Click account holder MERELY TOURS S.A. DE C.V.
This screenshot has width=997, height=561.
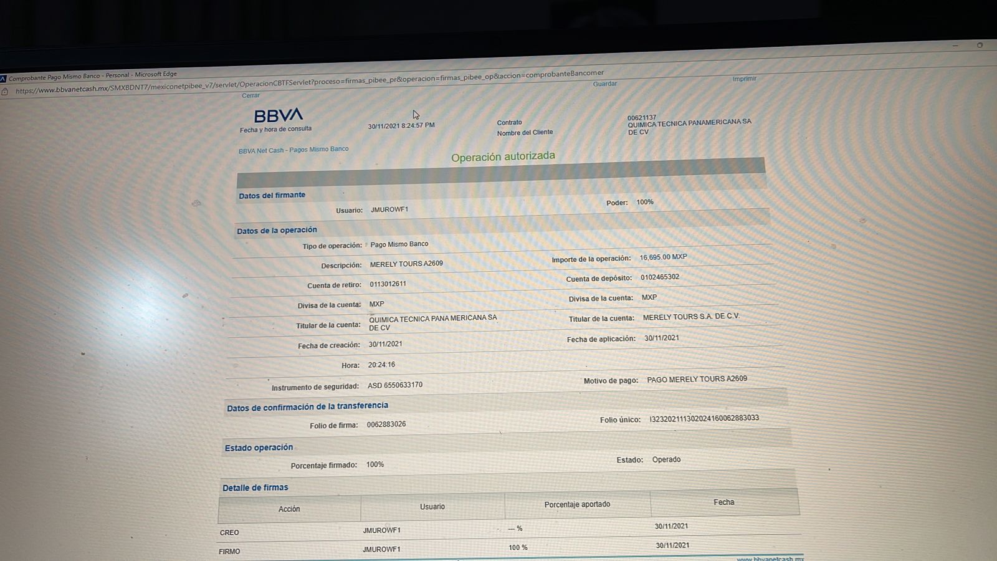click(x=691, y=317)
